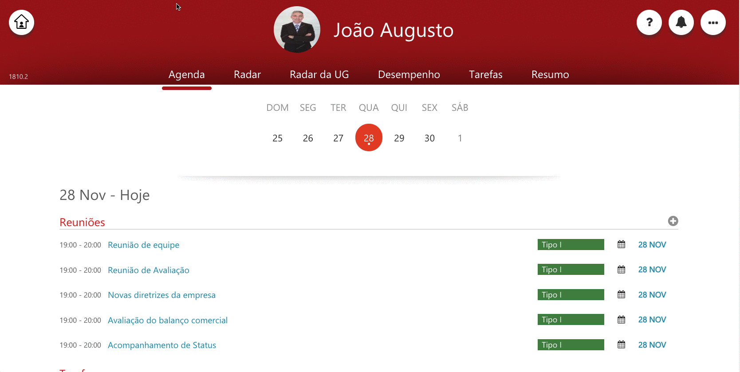Add a new meeting with plus icon
This screenshot has height=372, width=740.
(x=673, y=221)
